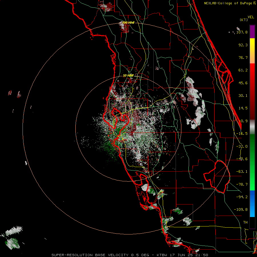Click the [KT] units label
This screenshot has height=257, width=257.
[x=244, y=20]
